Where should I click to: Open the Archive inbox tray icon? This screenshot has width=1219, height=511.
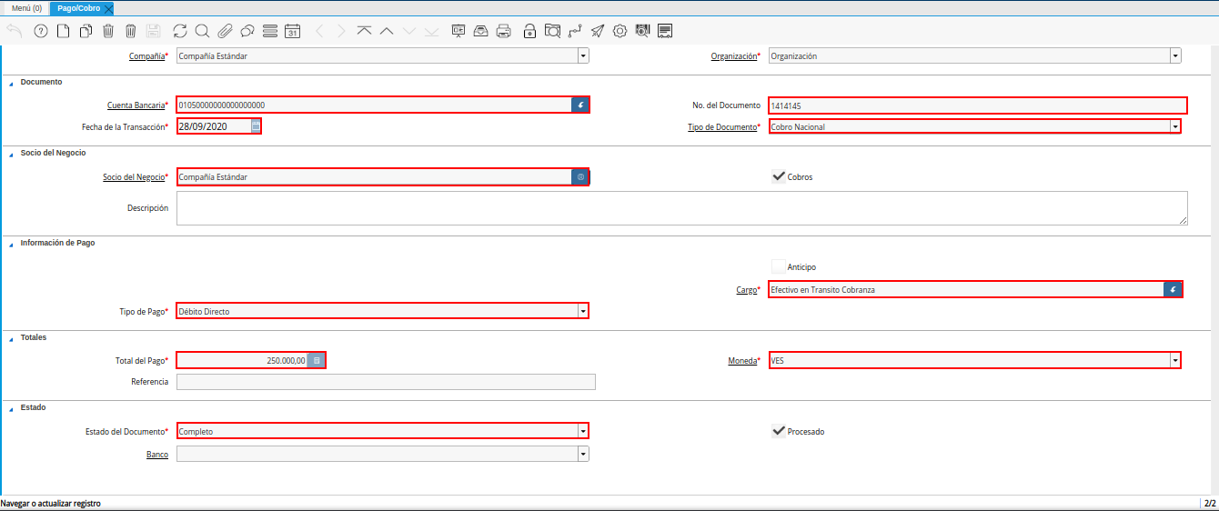point(481,31)
